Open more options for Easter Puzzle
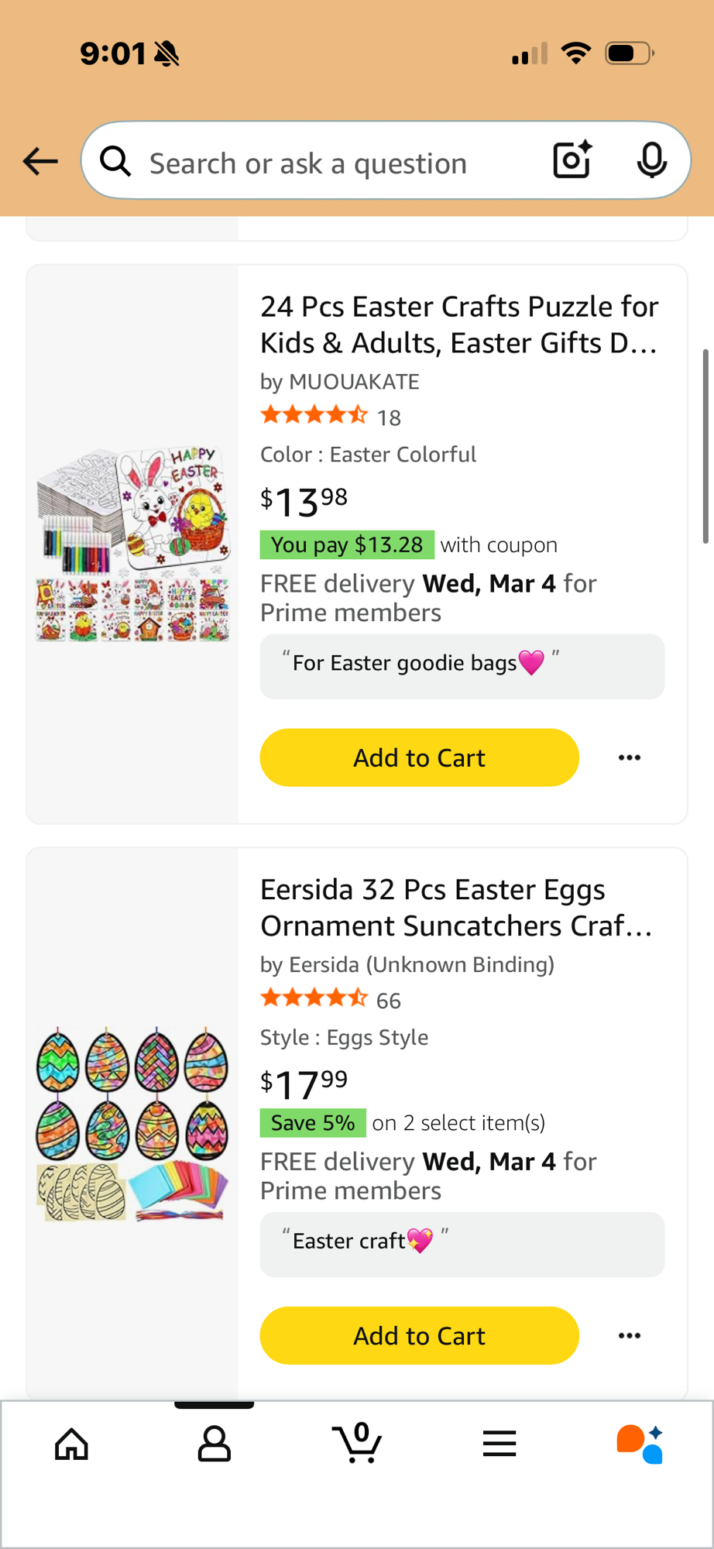714x1549 pixels. 630,757
